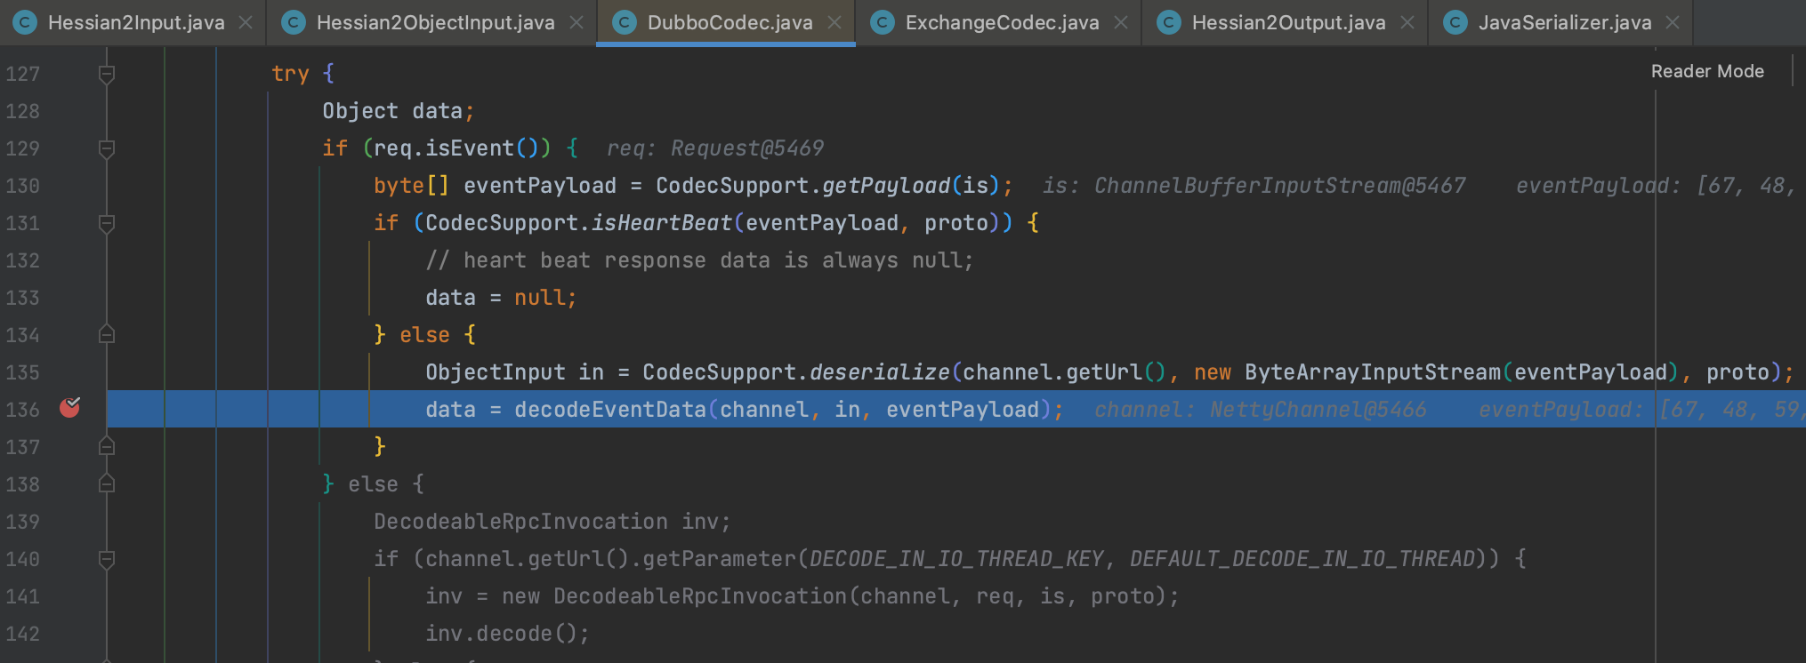Close the Hessian2Output.java tab
The height and width of the screenshot is (663, 1806).
pos(1407,22)
